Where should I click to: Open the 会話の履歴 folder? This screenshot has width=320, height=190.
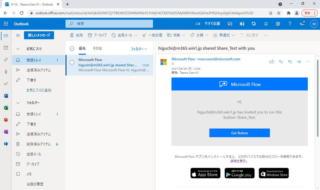tap(38, 184)
